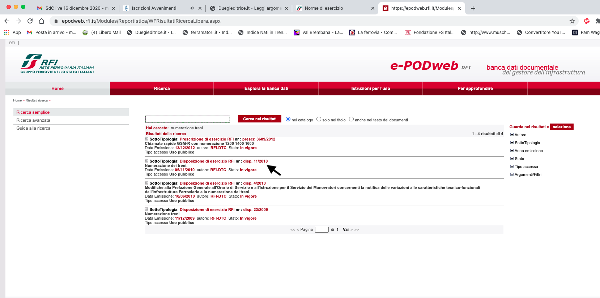600x298 pixels.
Task: Click the search-in-results text field
Action: point(187,119)
